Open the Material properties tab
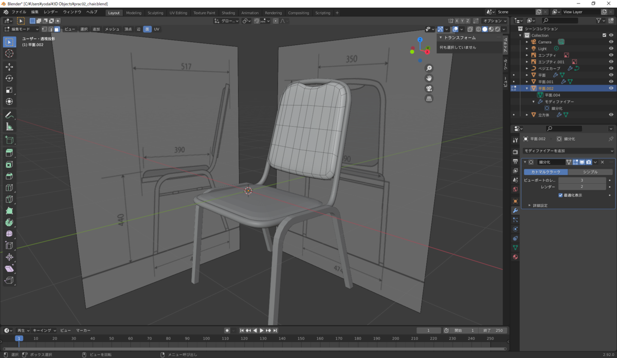This screenshot has height=358, width=617. click(x=515, y=257)
